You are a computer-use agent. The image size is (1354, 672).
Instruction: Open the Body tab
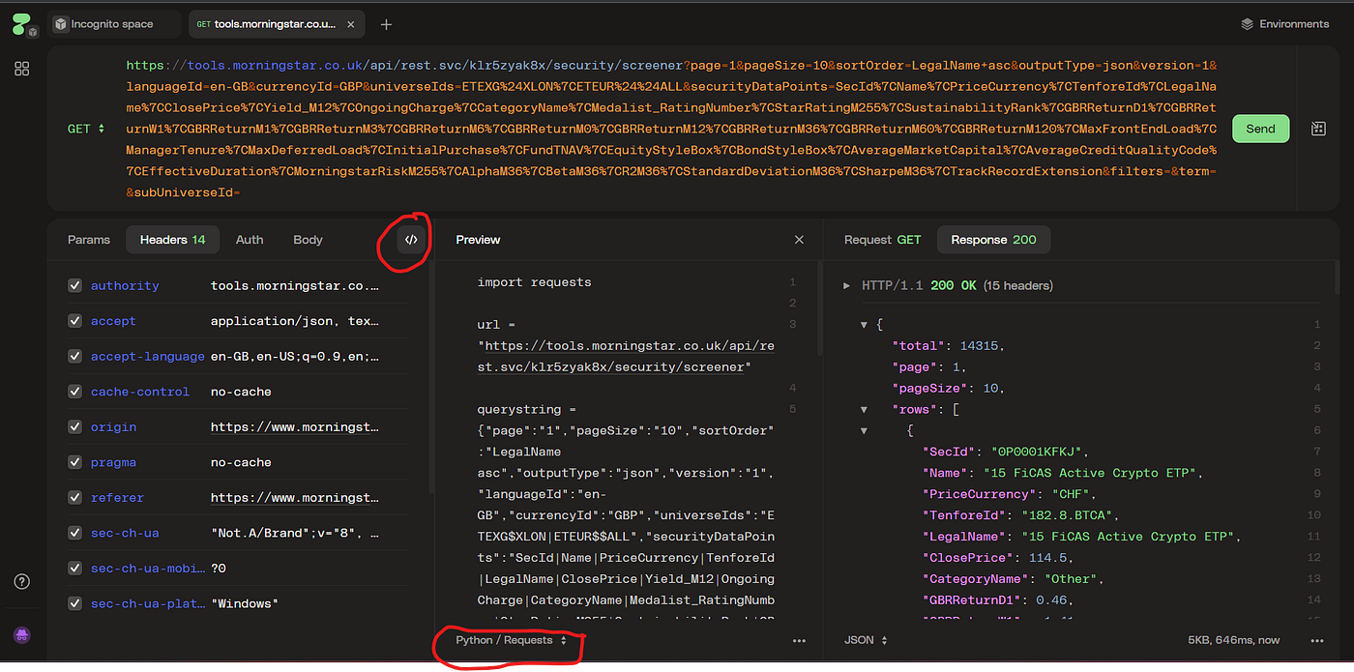308,240
